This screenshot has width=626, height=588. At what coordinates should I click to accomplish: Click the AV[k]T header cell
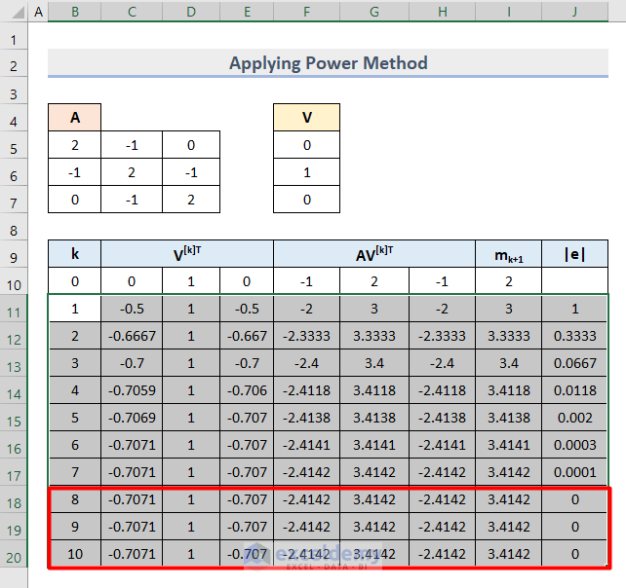click(374, 253)
